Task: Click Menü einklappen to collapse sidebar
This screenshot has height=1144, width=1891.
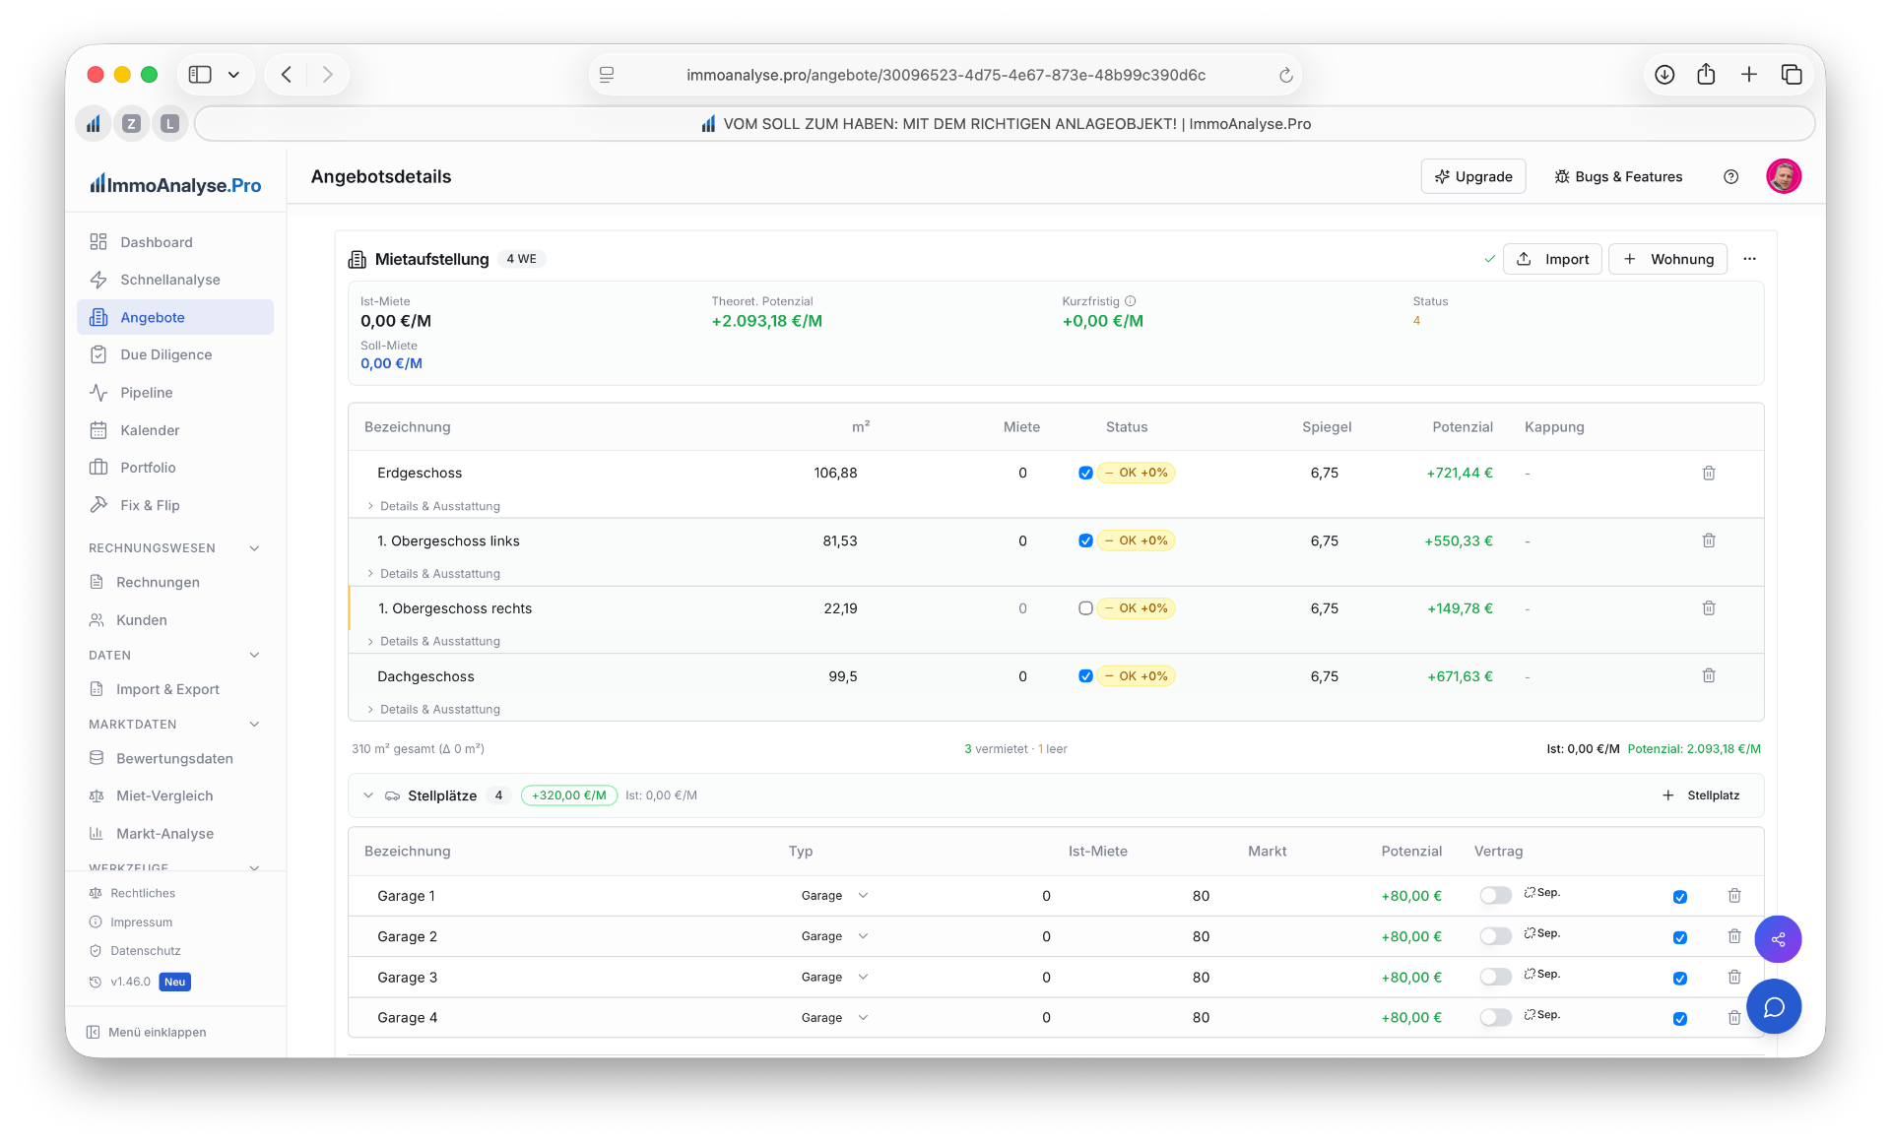Action: tap(147, 1032)
